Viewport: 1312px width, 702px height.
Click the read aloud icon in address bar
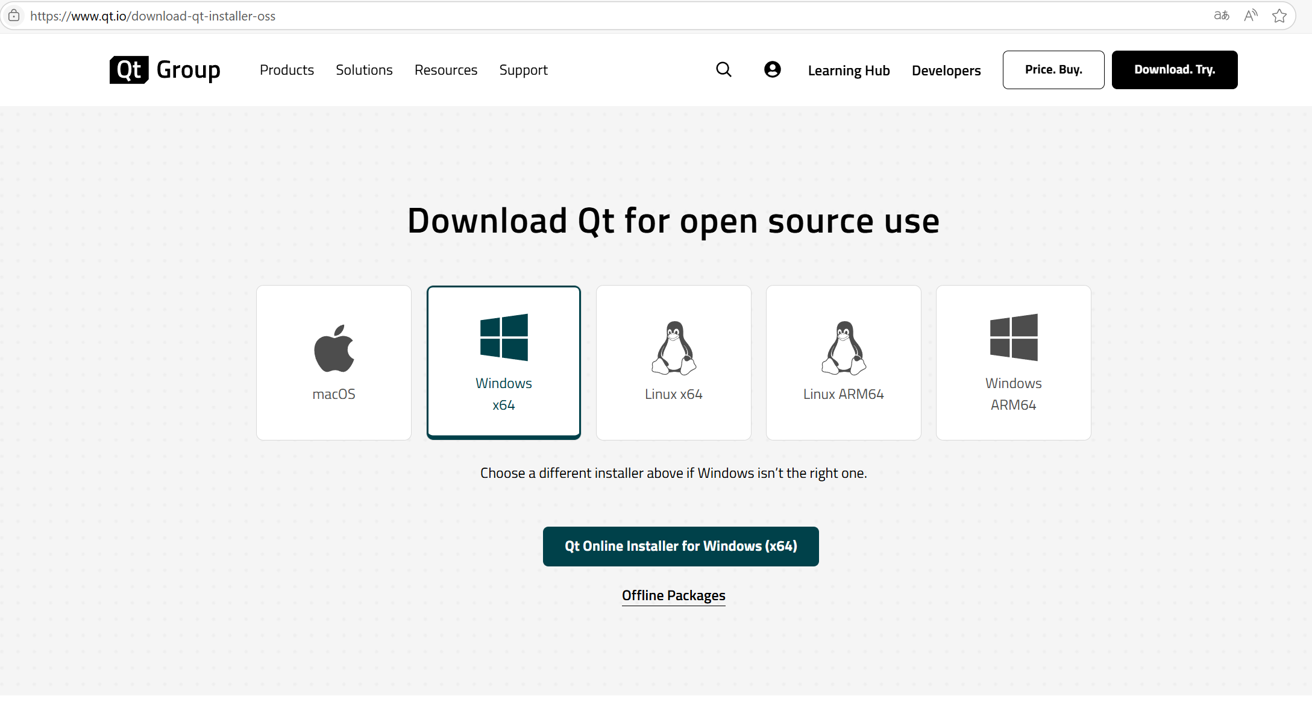point(1251,16)
